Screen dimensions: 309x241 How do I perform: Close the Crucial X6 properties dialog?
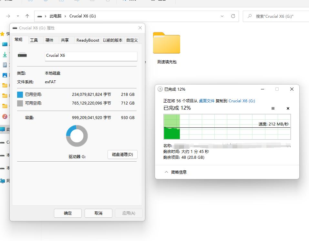(140, 28)
